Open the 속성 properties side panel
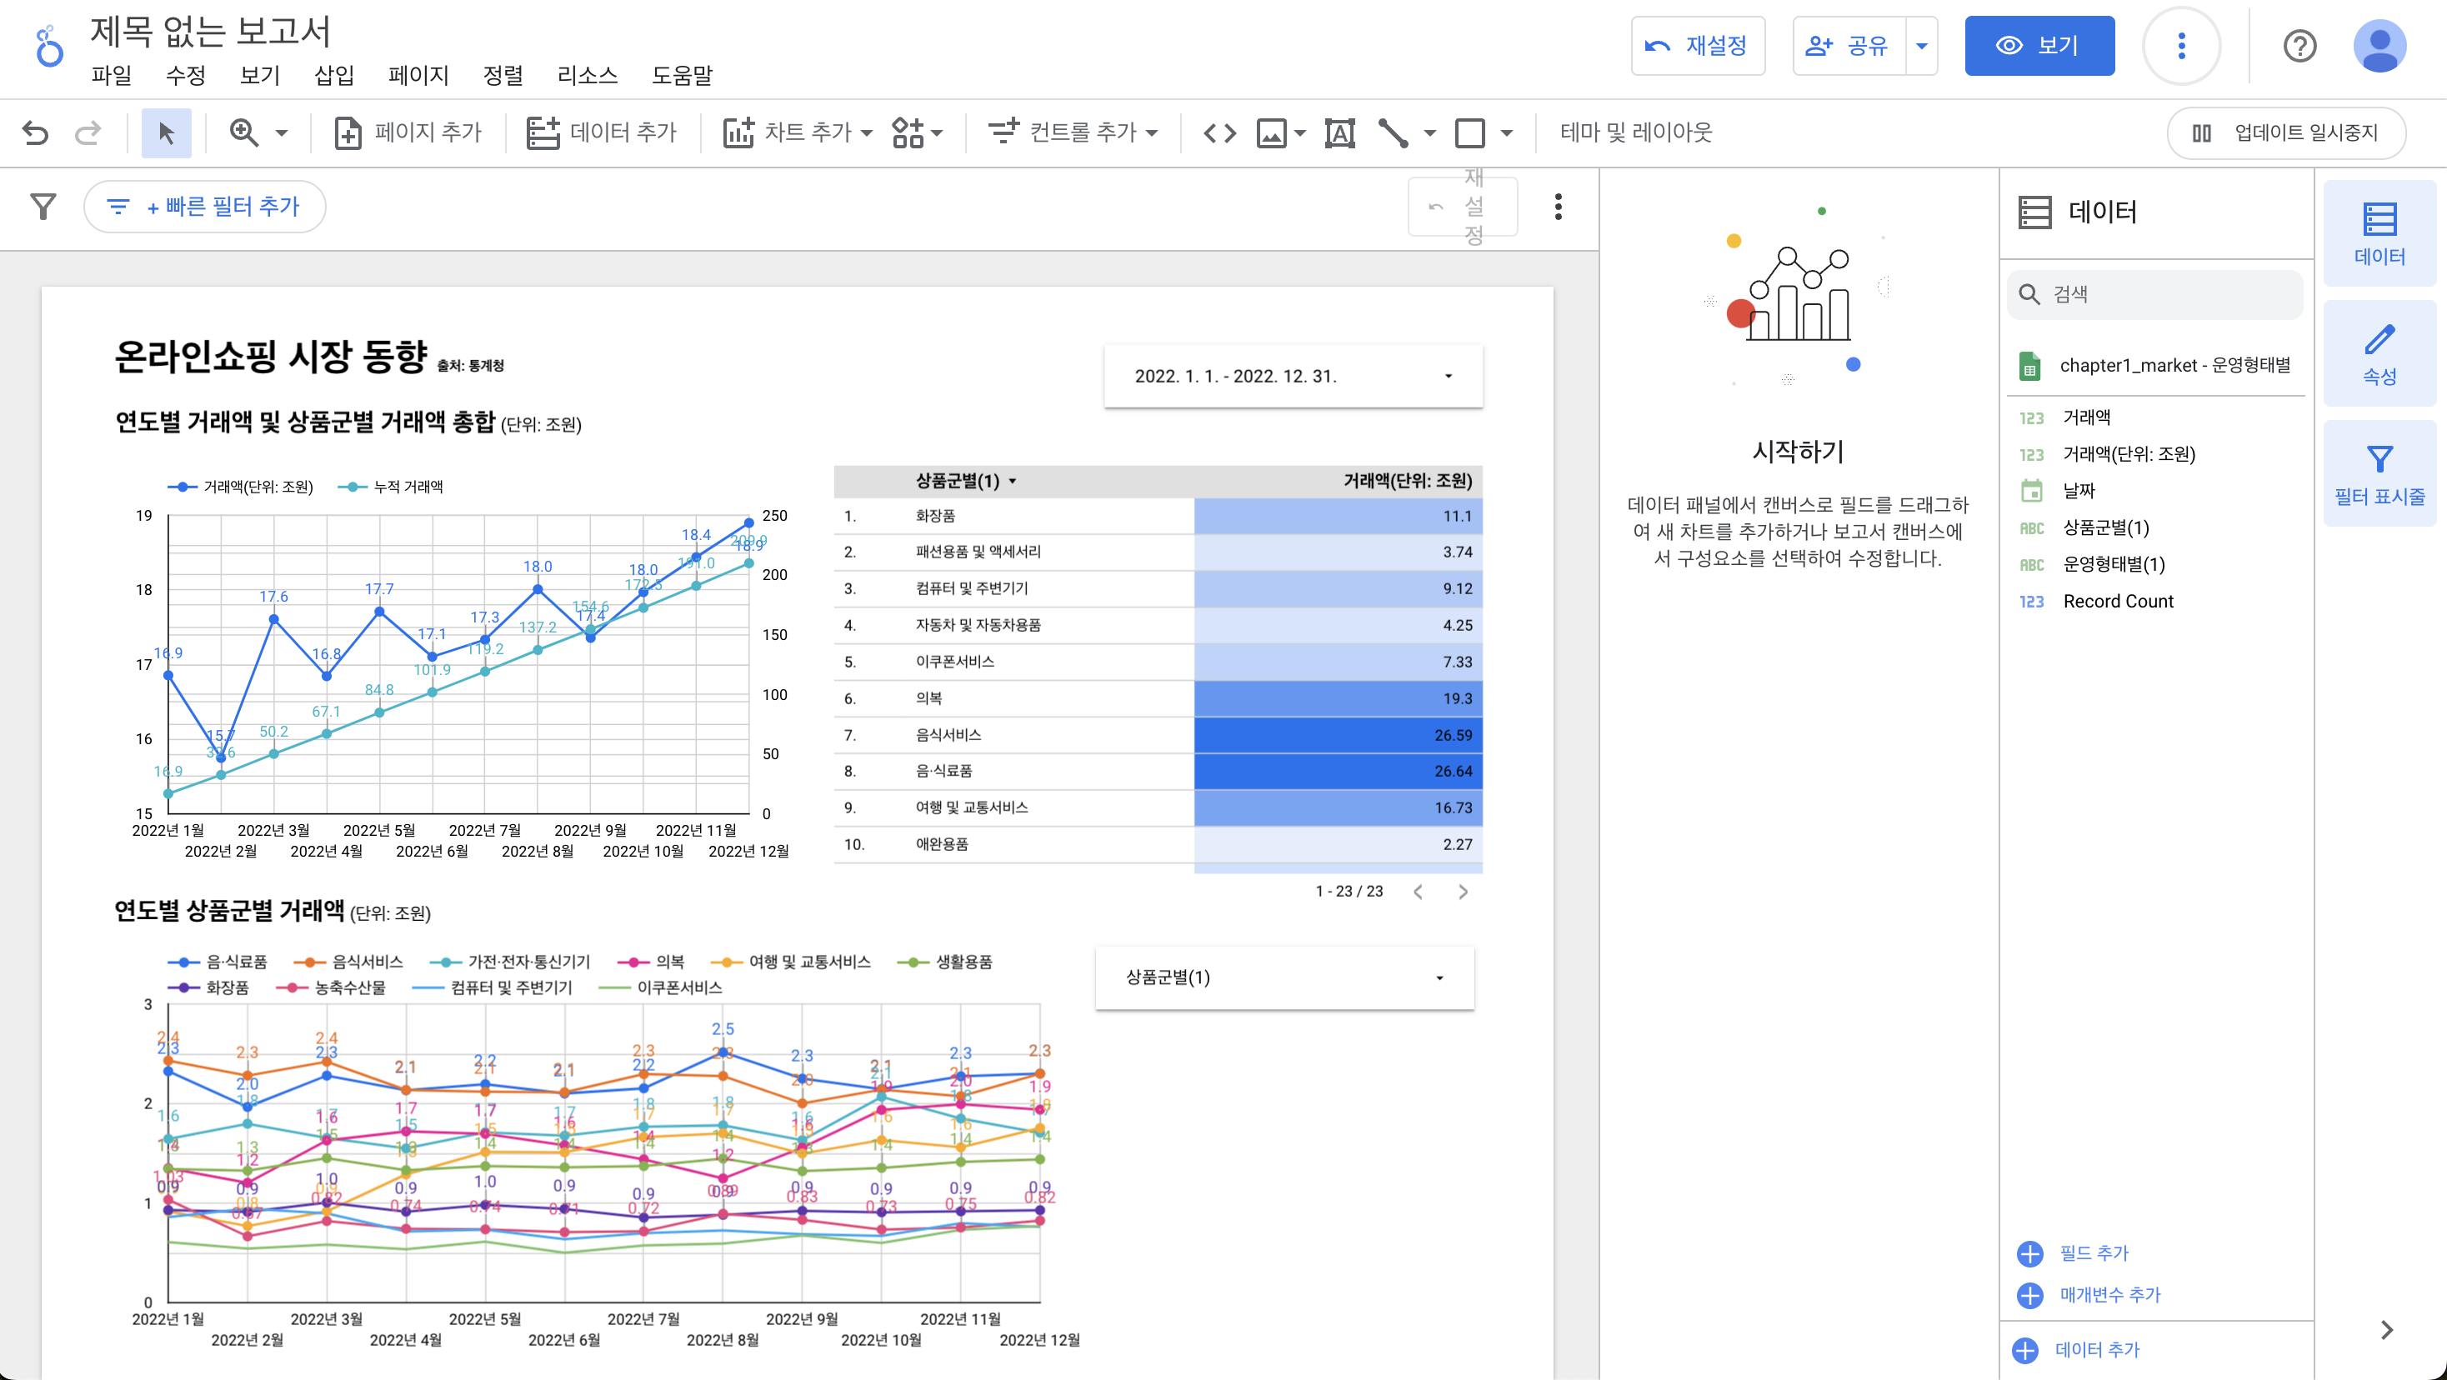2447x1380 pixels. pyautogui.click(x=2379, y=354)
